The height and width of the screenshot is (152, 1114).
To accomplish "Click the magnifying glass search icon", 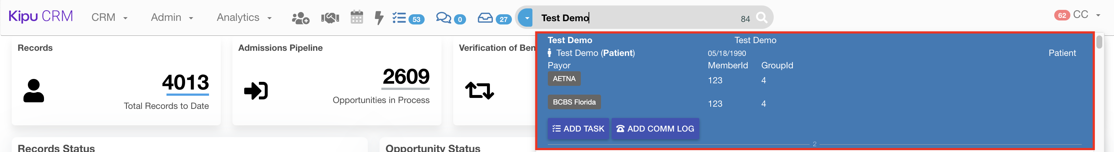I will (762, 18).
